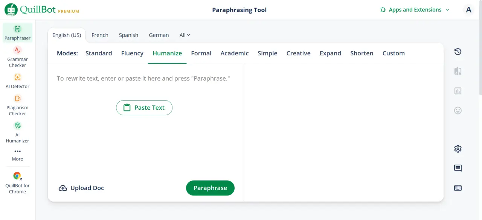Select the Shorten mode tab

pyautogui.click(x=362, y=53)
